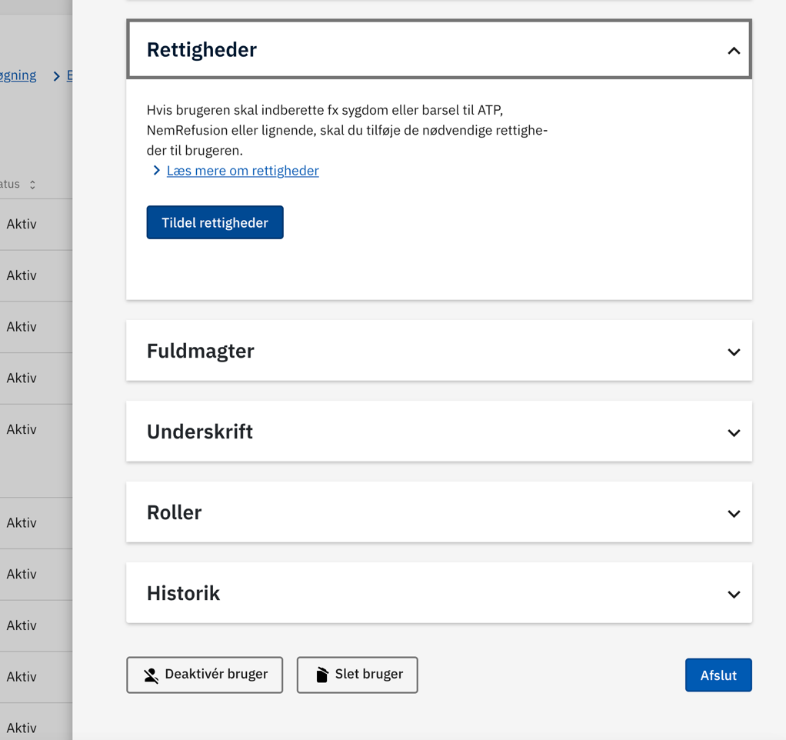Click the Tildel rettigheder button

(x=215, y=222)
